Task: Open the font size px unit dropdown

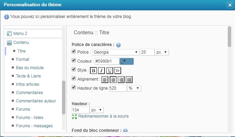Action: coord(162,52)
